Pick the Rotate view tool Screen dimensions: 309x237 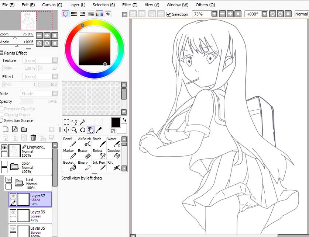[83, 130]
